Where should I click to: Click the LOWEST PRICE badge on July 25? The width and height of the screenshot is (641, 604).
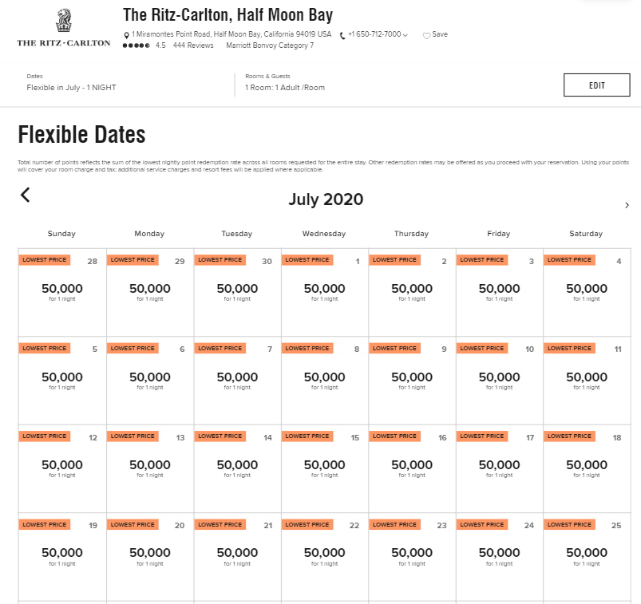coord(568,524)
